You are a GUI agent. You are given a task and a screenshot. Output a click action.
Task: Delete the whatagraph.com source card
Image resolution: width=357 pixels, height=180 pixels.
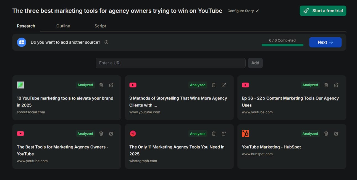point(214,134)
